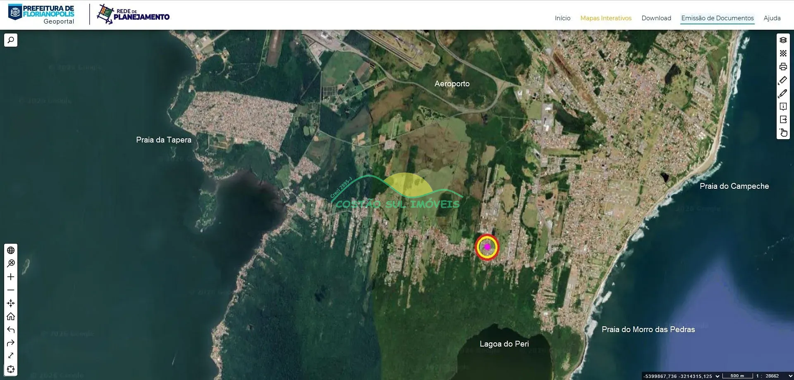Click the basemap checkered grid icon

783,53
